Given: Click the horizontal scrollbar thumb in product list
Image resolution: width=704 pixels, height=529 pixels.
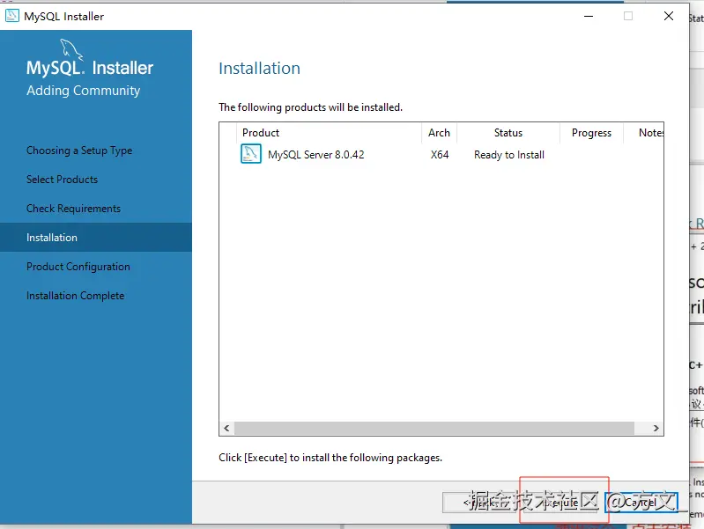Looking at the screenshot, I should [434, 428].
